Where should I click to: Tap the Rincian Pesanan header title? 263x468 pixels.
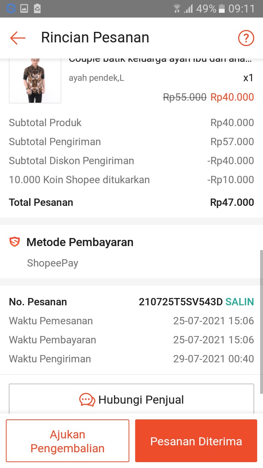click(x=95, y=38)
